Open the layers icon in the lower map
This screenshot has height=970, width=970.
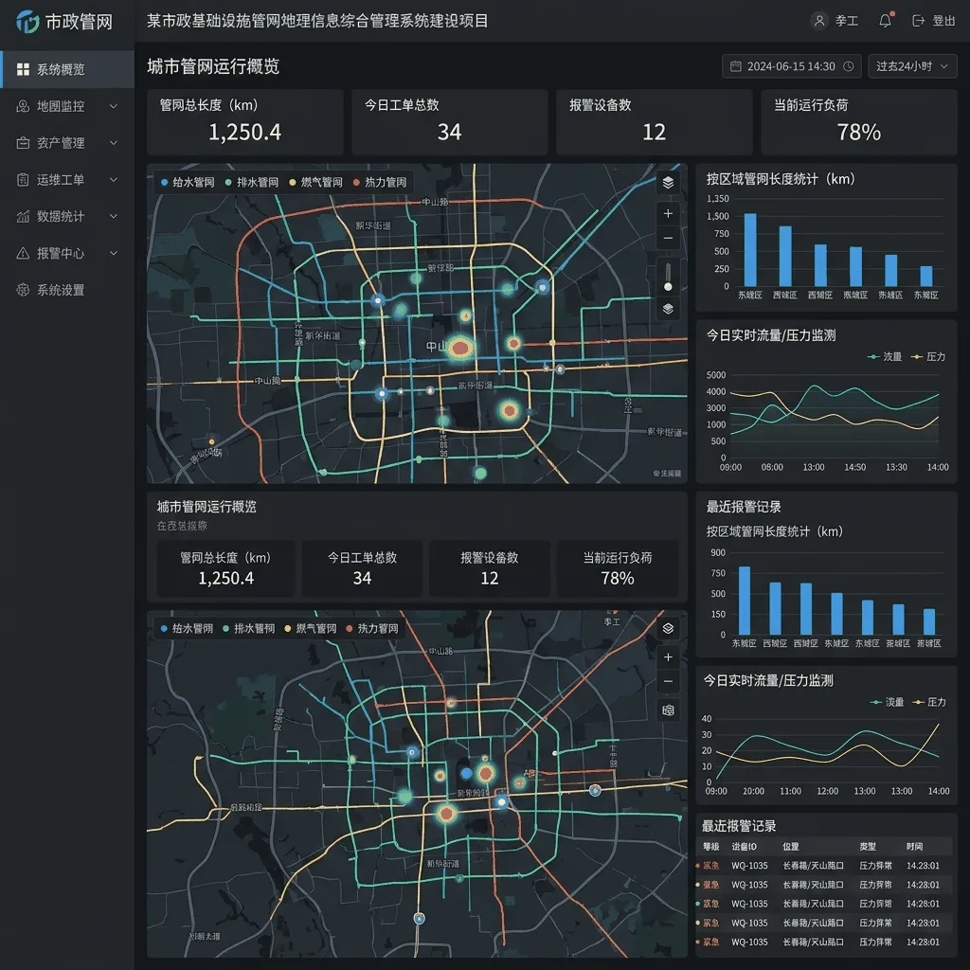pos(668,629)
